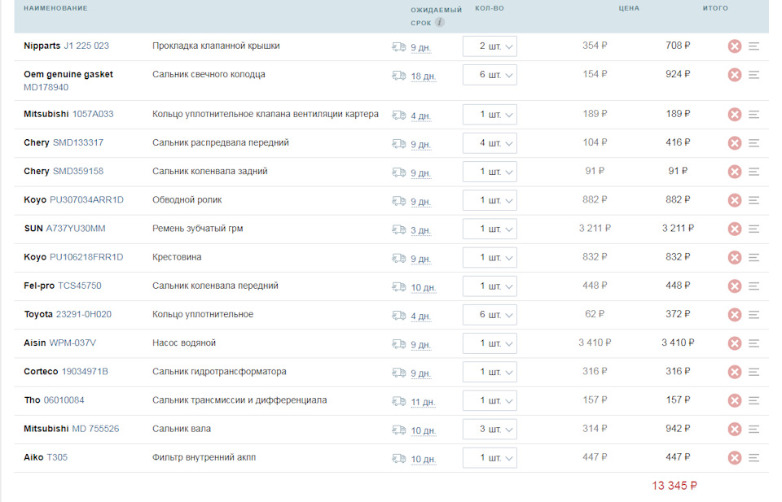Open quantity dropdown for SUN A737YU30MM

[x=490, y=229]
